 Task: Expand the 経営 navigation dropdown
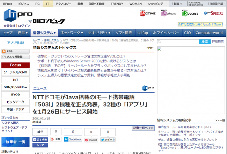pos(23,33)
